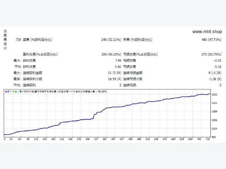The image size is (226, 169).
Task: Select the 交易单总计 vertical label
Action: pyautogui.click(x=5, y=40)
